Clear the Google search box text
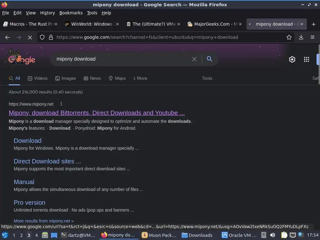320x240 pixels. pos(194,59)
